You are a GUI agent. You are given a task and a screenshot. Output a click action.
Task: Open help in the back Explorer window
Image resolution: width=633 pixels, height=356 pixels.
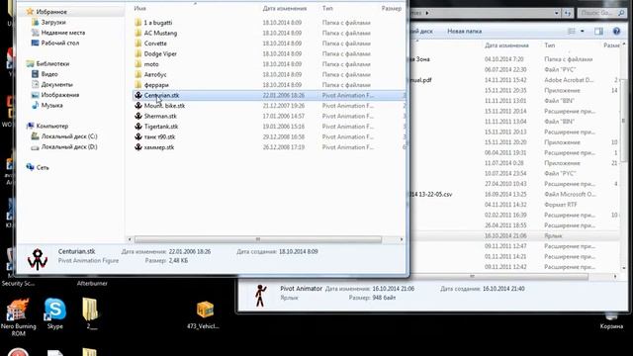tap(616, 31)
